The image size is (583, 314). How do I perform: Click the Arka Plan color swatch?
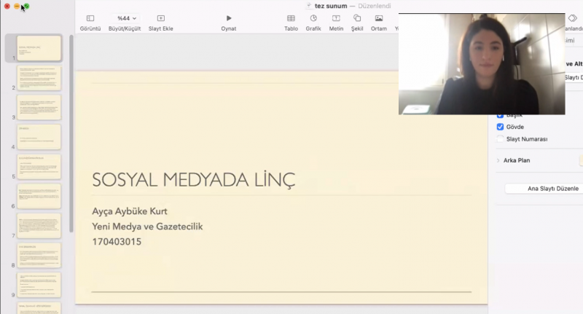coord(580,160)
